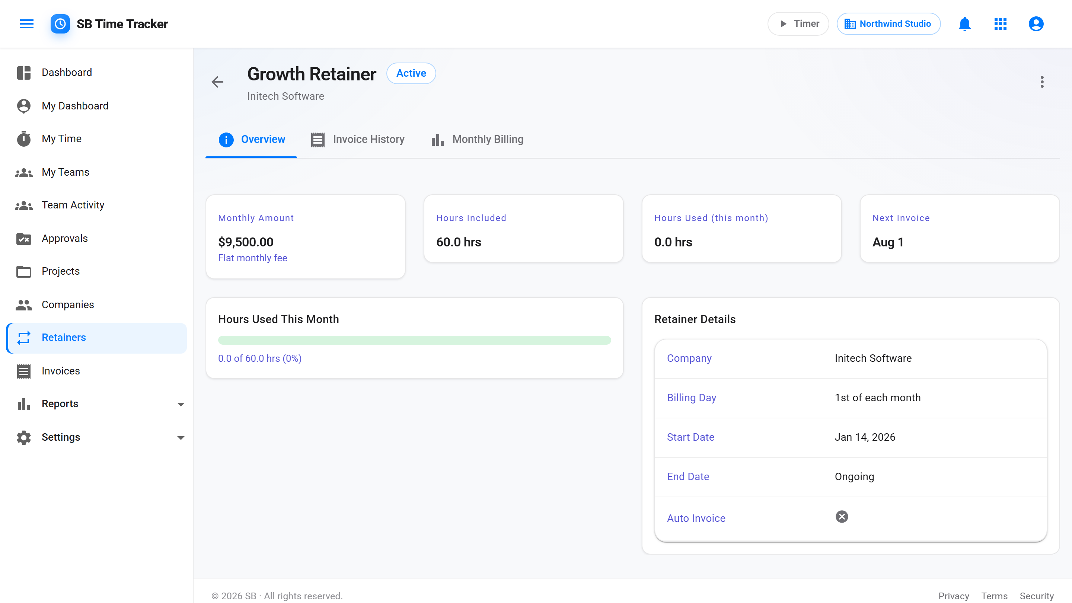Screen dimensions: 1072x603
Task: Click the SB Time Tracker clock logo
Action: point(60,24)
